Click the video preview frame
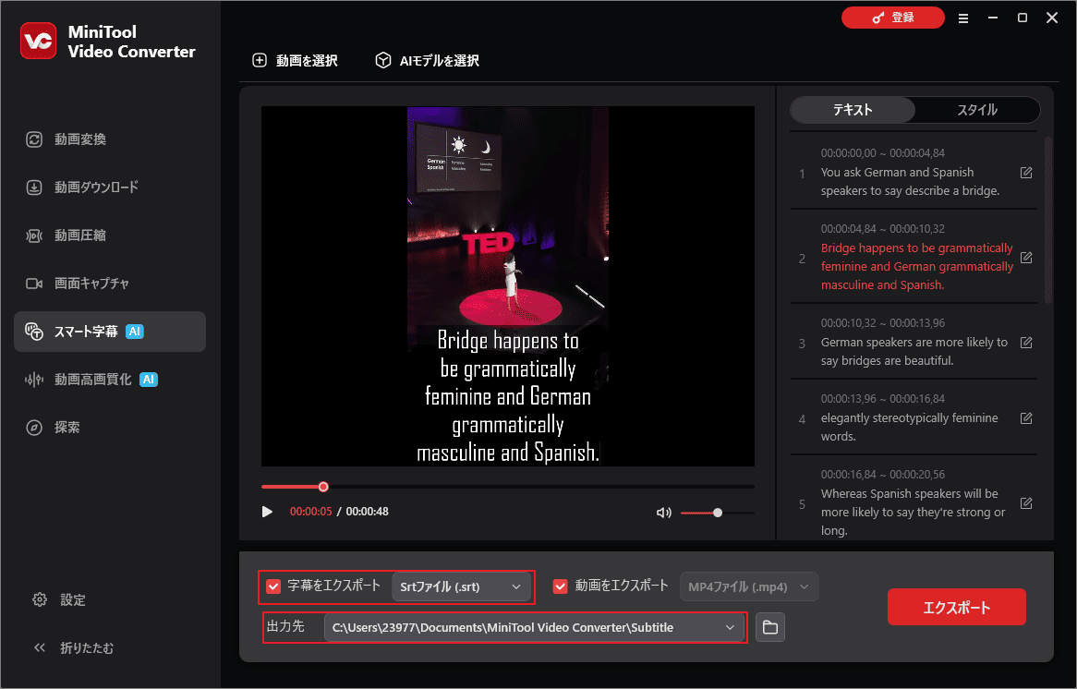This screenshot has width=1077, height=689. click(508, 286)
